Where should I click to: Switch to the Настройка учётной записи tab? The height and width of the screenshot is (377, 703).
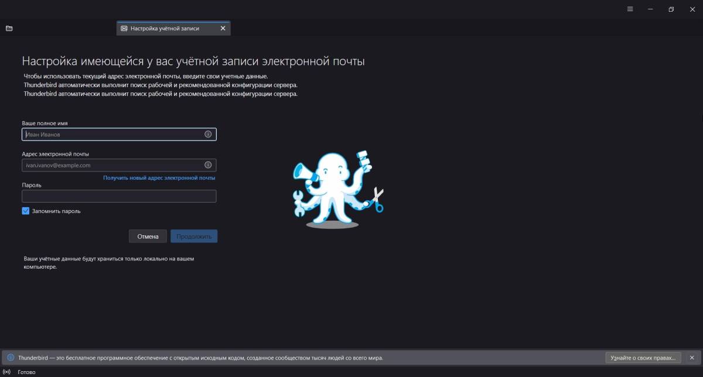tap(164, 28)
